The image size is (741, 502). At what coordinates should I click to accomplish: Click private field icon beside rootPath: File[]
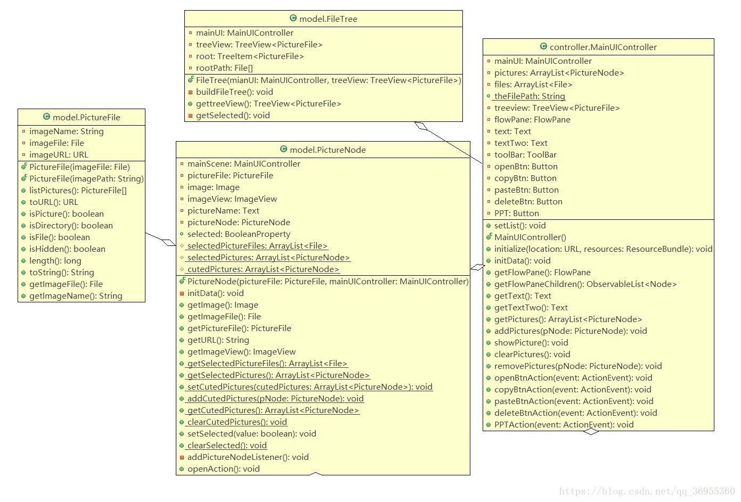191,68
